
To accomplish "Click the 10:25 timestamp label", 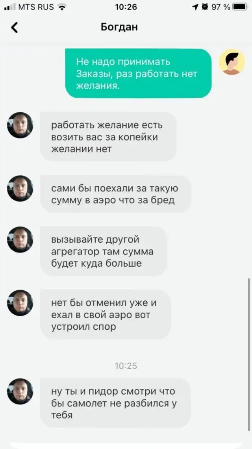I will click(x=126, y=366).
